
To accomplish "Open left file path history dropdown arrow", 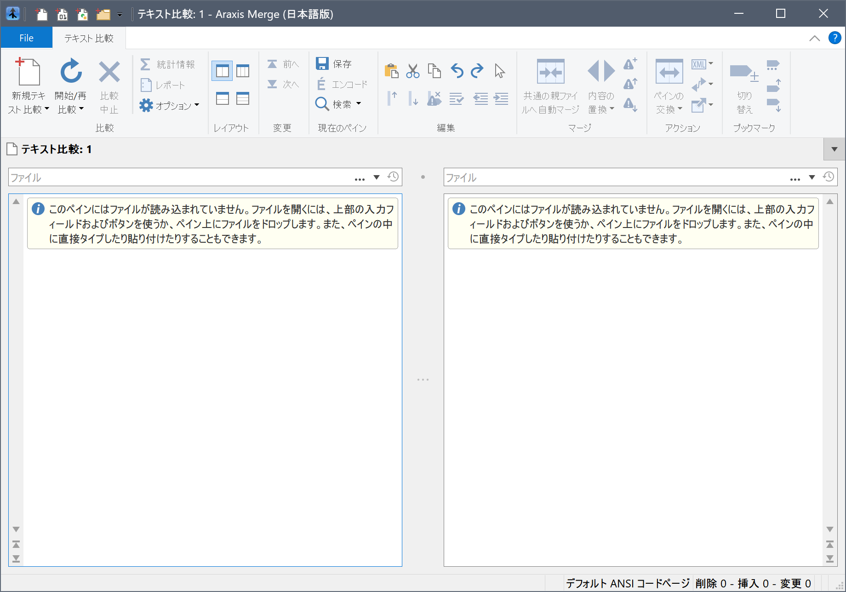I will pos(377,177).
